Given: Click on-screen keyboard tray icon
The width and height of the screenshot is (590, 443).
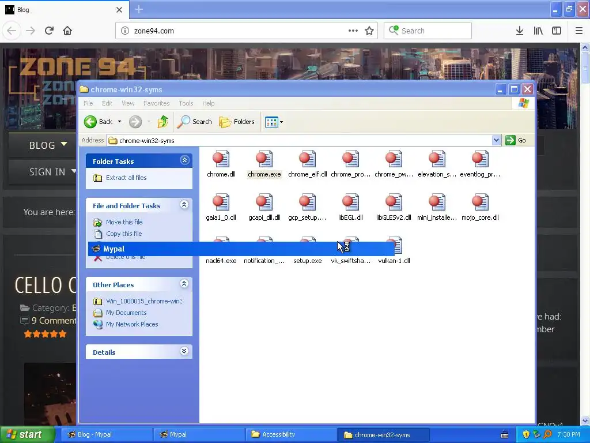Looking at the screenshot, I should [x=505, y=435].
